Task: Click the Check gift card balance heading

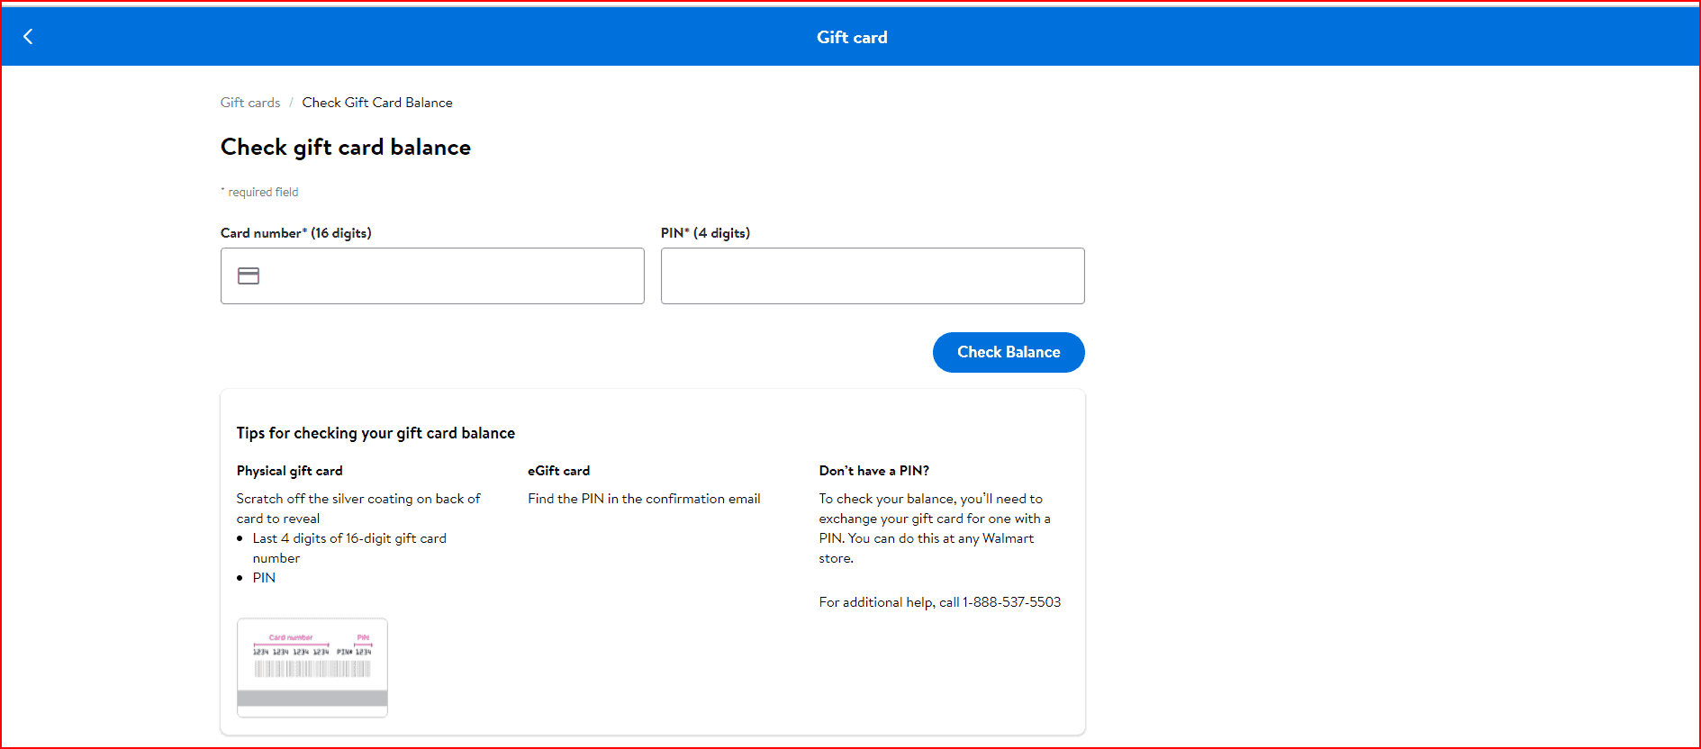Action: click(346, 148)
